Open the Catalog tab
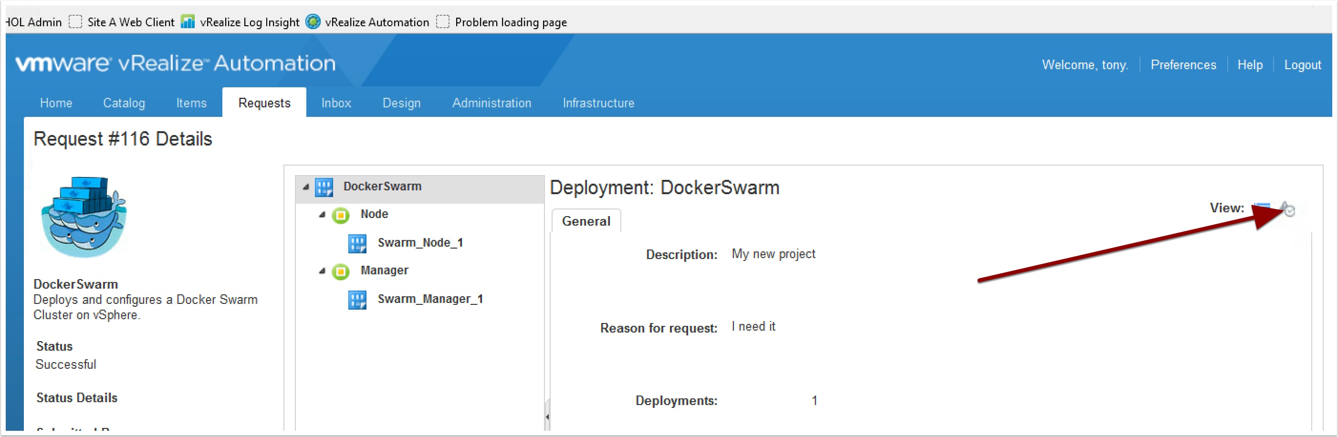Image resolution: width=1338 pixels, height=437 pixels. 124,103
